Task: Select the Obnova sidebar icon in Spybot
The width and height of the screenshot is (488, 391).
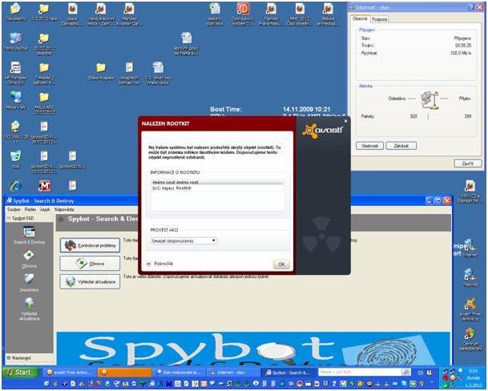Action: [29, 260]
